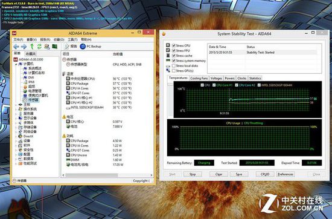Click the green monitor diagnostics toolbar icon

click(54, 46)
